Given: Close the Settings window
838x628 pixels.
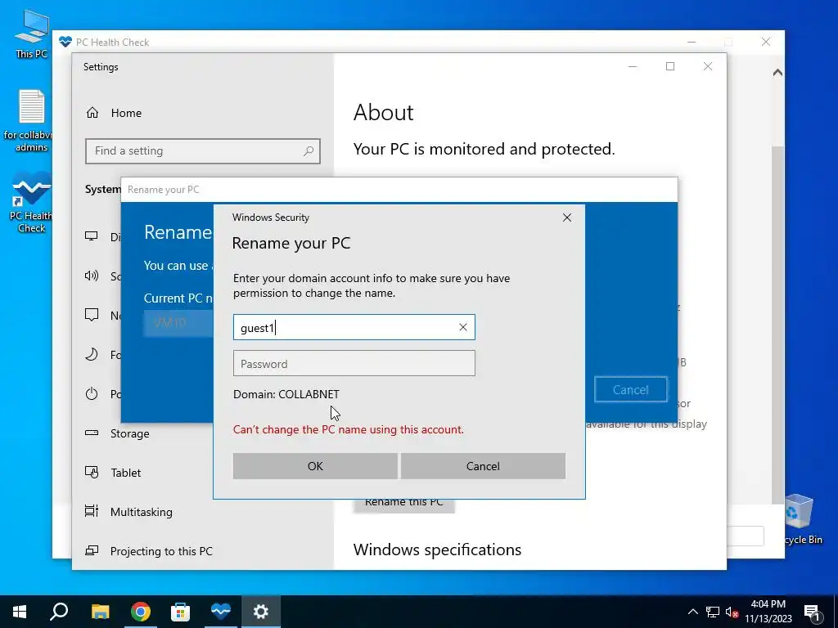Looking at the screenshot, I should point(708,66).
